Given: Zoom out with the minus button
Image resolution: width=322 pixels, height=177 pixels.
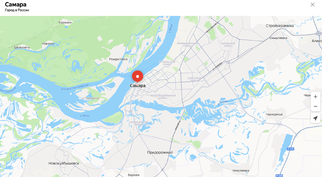Looking at the screenshot, I should pyautogui.click(x=316, y=106).
